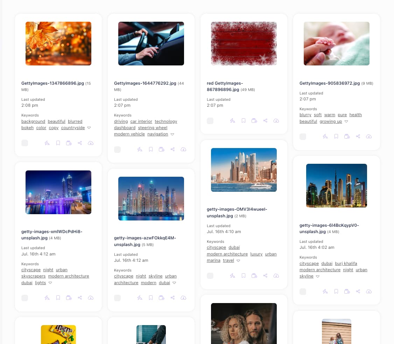Share red GettyImages-867896896.jpg
Viewport: 394px width, 344px height.
pyautogui.click(x=265, y=121)
